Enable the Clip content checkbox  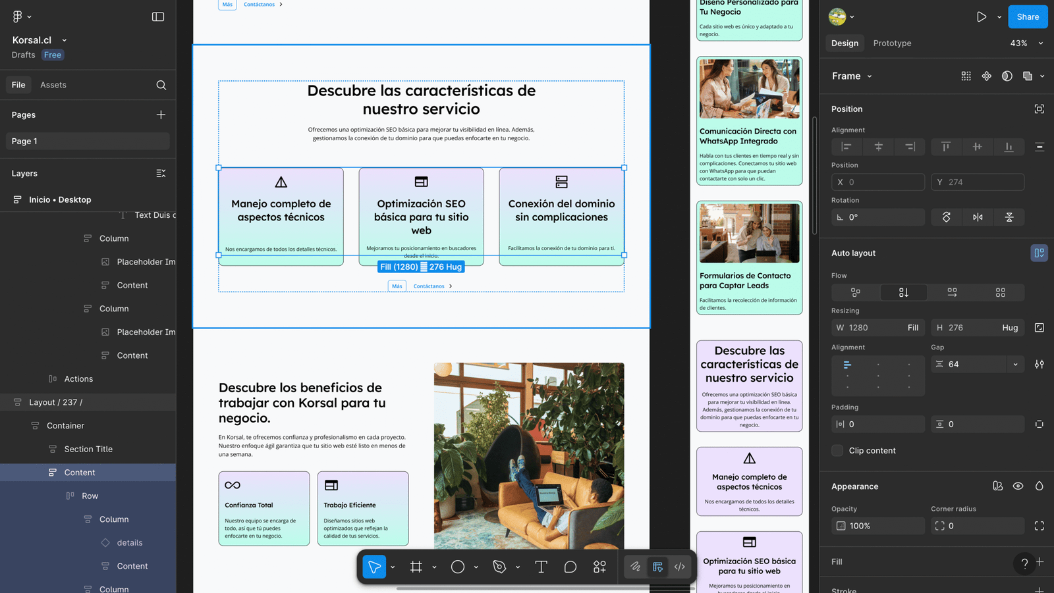(837, 451)
